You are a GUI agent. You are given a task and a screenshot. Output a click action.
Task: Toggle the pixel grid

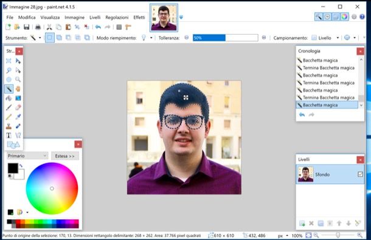click(x=119, y=27)
